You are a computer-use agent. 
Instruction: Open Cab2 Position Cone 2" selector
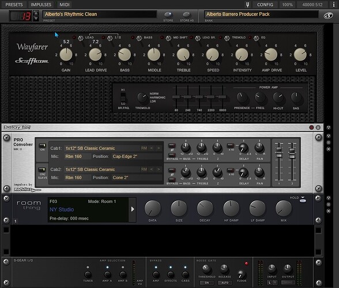[x=137, y=177]
